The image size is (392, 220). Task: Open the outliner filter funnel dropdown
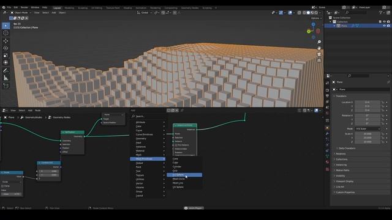382,12
